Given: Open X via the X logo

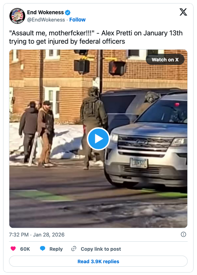Looking at the screenshot, I should click(183, 12).
